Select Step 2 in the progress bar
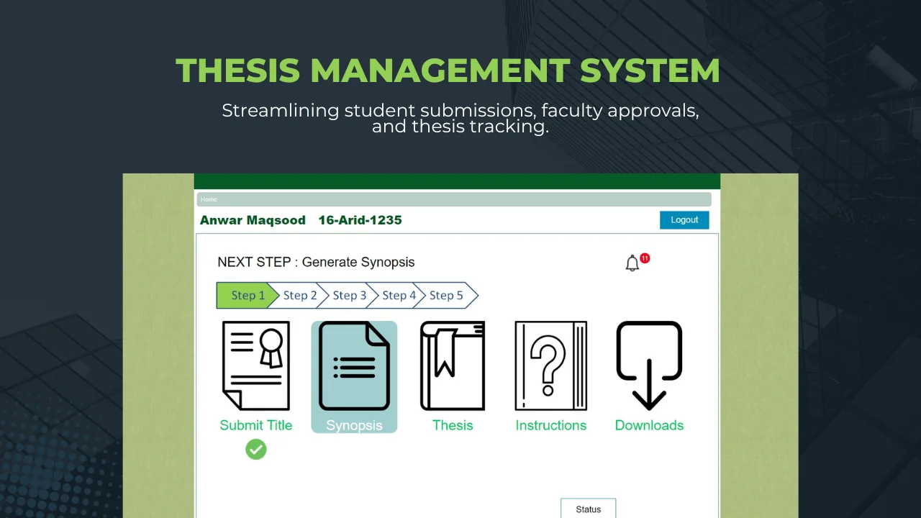Screen dimensions: 921x518 300,296
